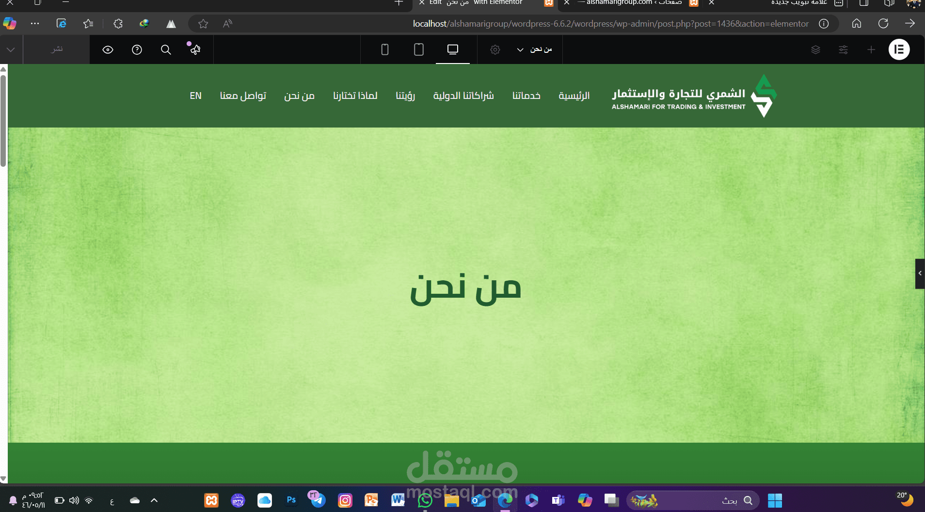Open the What's New megaphone icon
Viewport: 925px width, 512px height.
194,49
